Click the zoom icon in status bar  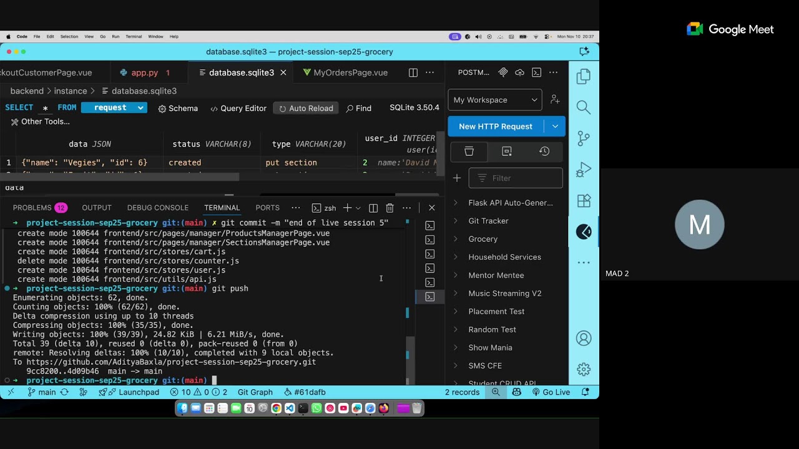(x=496, y=392)
